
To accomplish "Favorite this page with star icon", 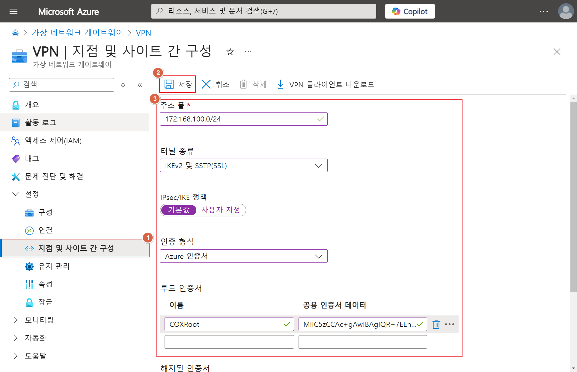I will (230, 52).
